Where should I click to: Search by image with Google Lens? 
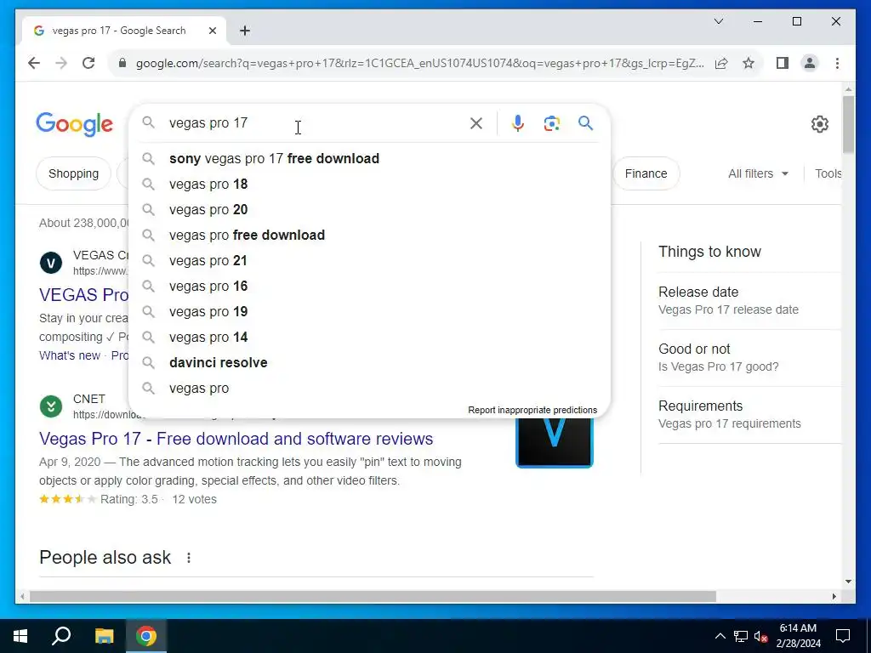(x=551, y=123)
